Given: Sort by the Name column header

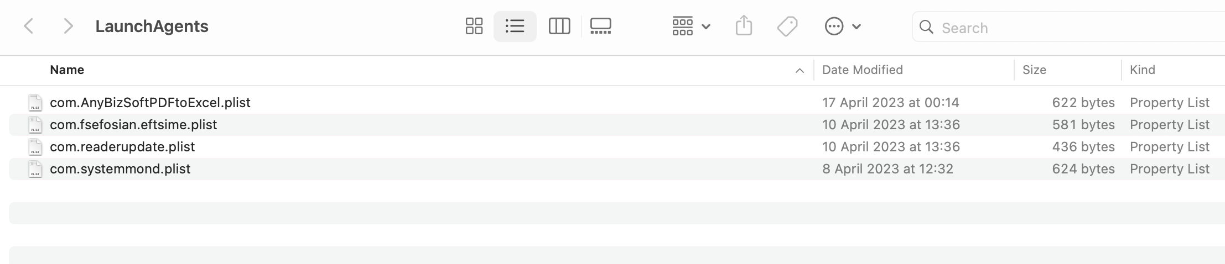Looking at the screenshot, I should pyautogui.click(x=67, y=70).
